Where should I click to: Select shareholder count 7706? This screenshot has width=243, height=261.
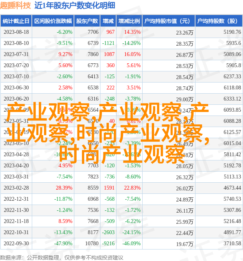[93, 32]
